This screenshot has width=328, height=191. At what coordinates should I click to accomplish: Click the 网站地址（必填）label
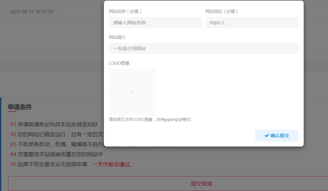click(x=222, y=11)
